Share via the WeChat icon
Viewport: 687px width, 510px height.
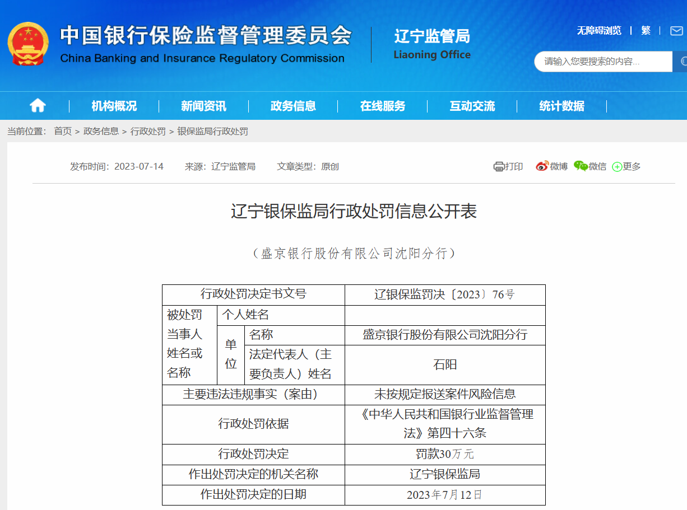[x=581, y=166]
